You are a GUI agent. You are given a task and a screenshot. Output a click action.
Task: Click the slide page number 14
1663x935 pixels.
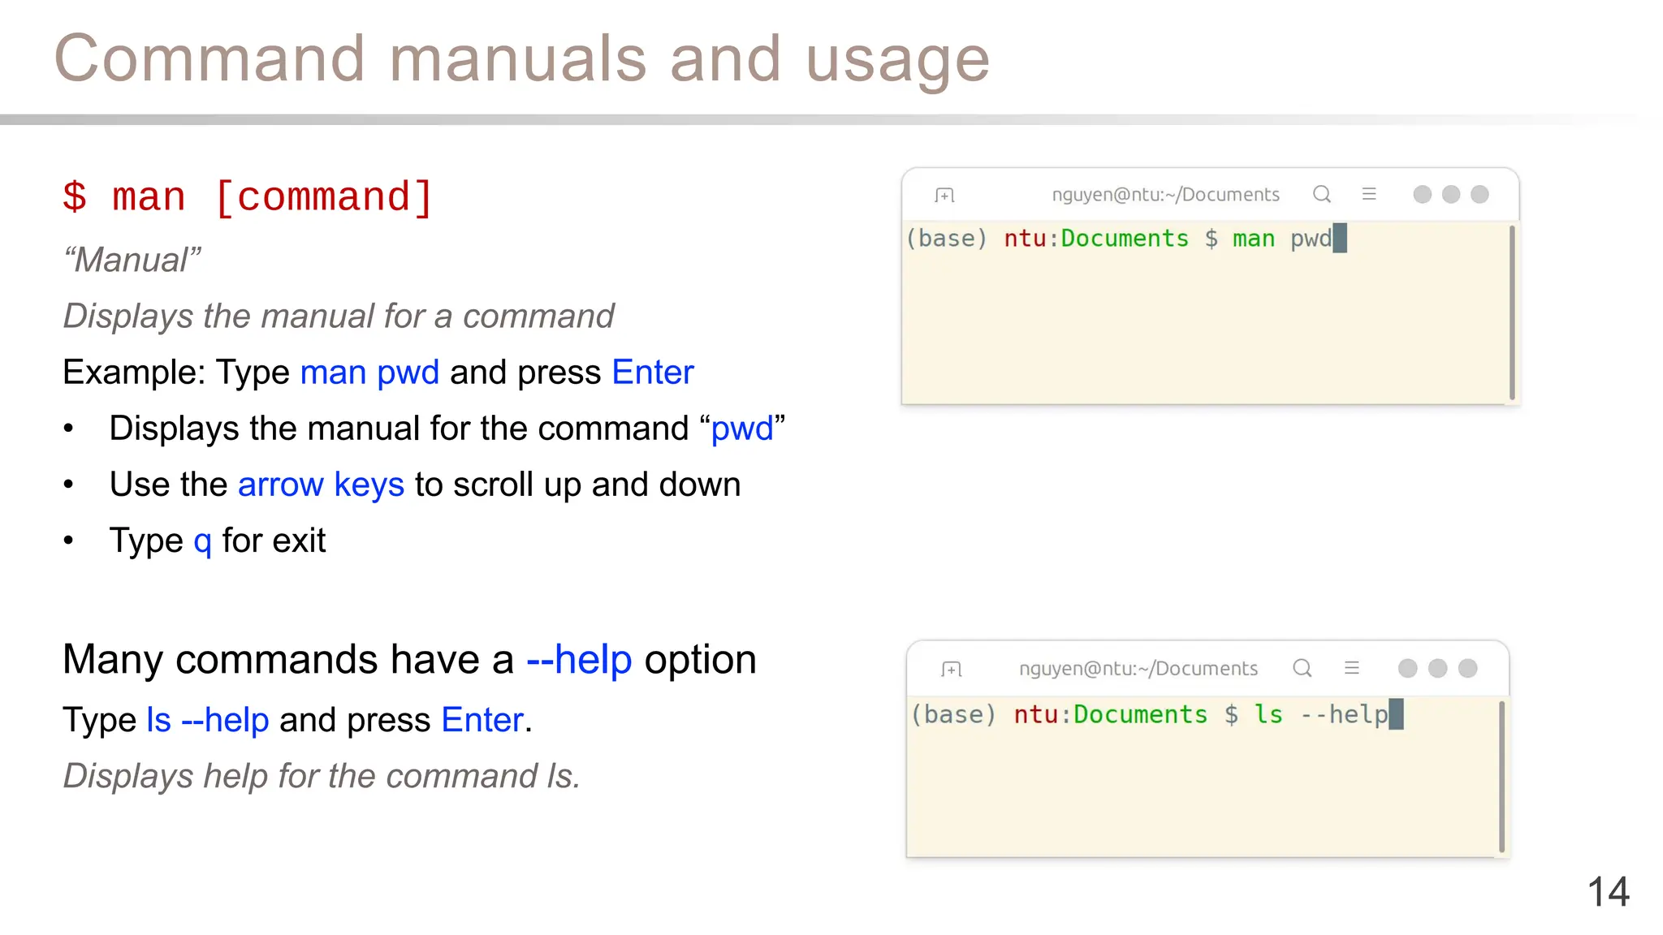coord(1608,892)
